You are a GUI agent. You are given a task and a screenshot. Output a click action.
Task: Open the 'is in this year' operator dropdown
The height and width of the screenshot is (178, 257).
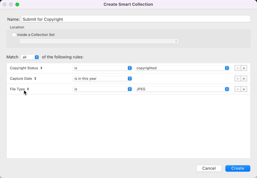102,79
